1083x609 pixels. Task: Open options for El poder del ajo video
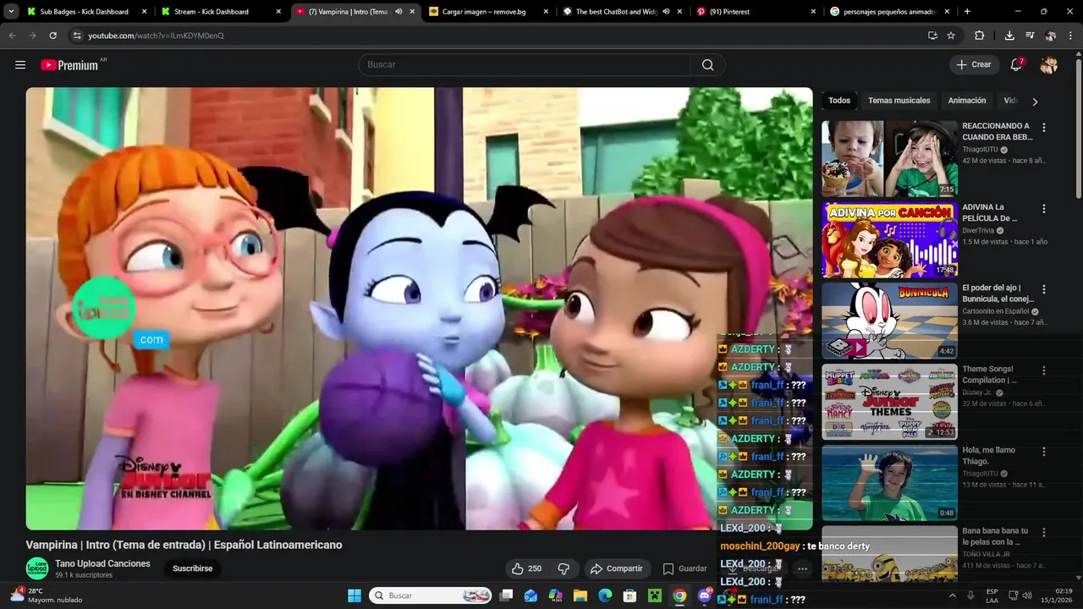1044,290
